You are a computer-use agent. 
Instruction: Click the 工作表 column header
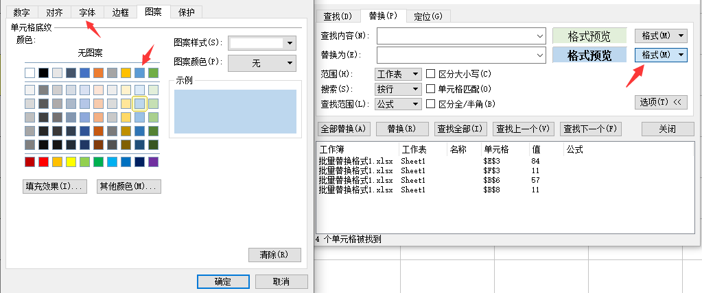(423, 149)
